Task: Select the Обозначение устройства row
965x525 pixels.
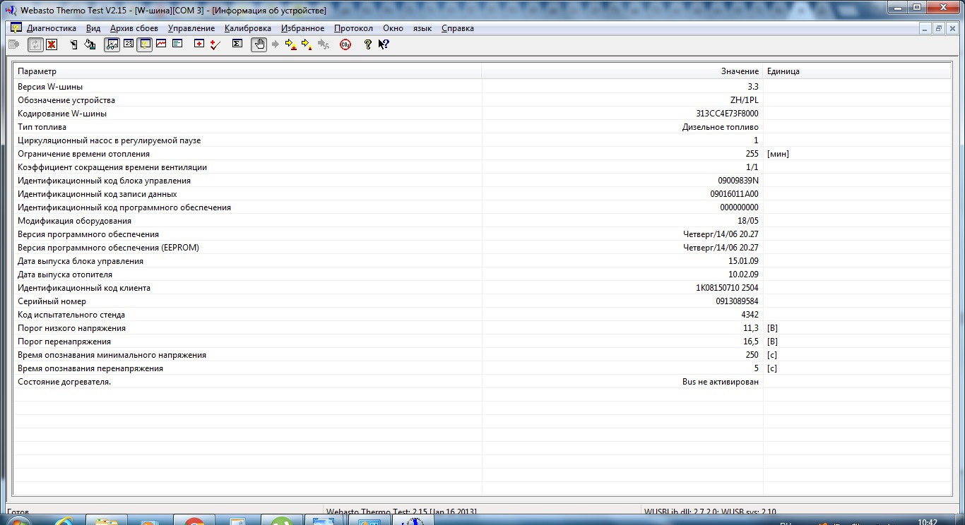Action: tap(482, 100)
